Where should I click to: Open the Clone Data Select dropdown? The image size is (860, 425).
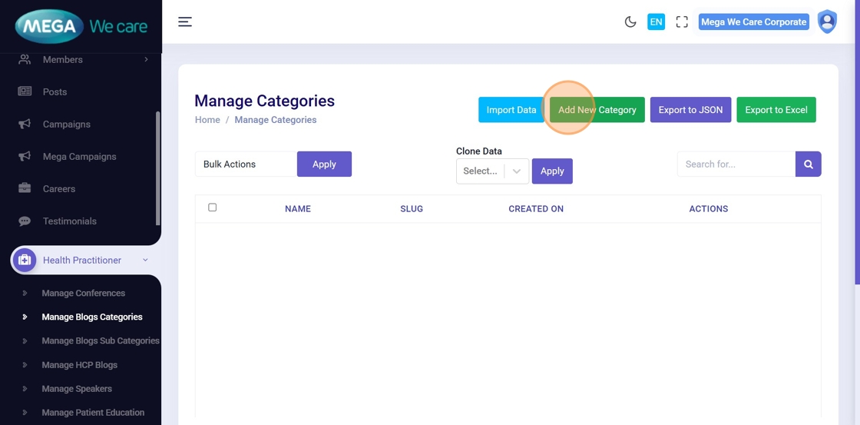coord(492,171)
